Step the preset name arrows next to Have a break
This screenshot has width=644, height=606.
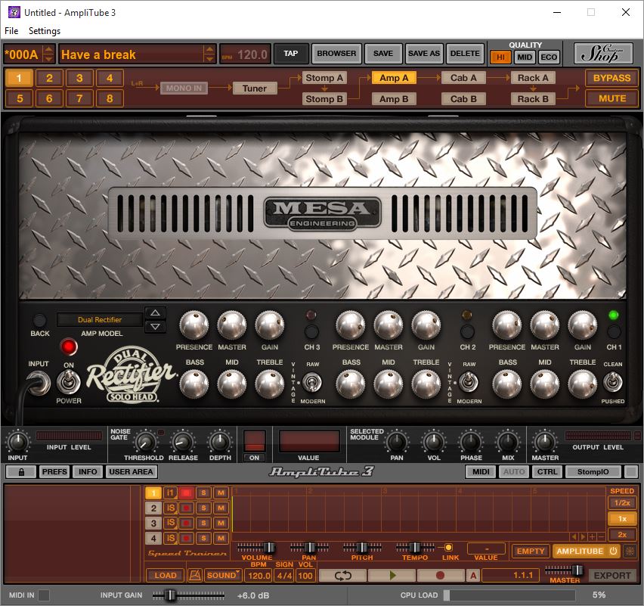(x=209, y=54)
